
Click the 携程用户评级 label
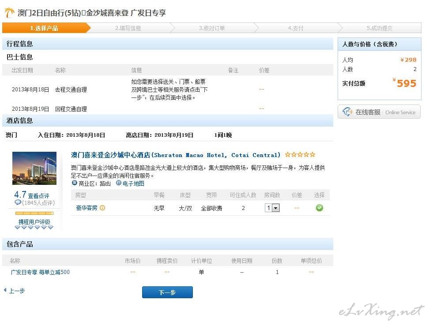[x=34, y=222]
